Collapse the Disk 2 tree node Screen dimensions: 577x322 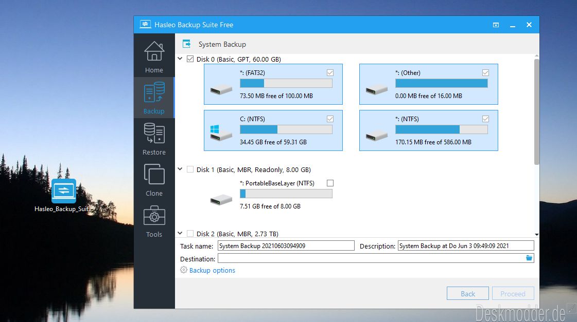(x=180, y=233)
